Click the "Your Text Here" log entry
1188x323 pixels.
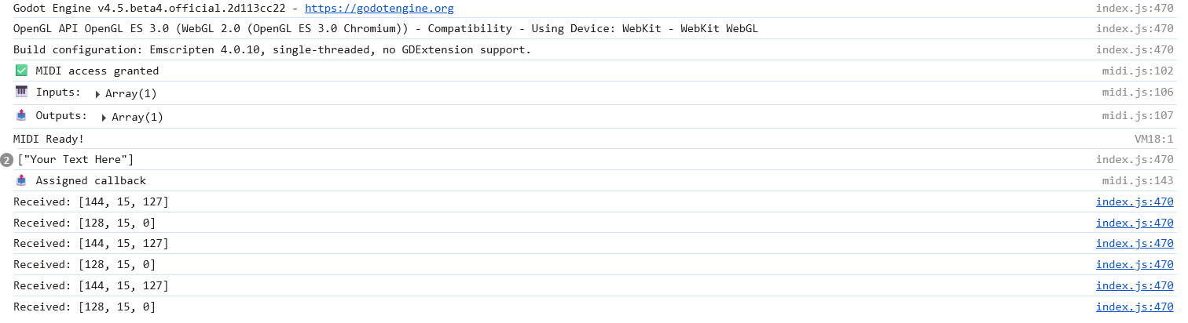point(75,160)
